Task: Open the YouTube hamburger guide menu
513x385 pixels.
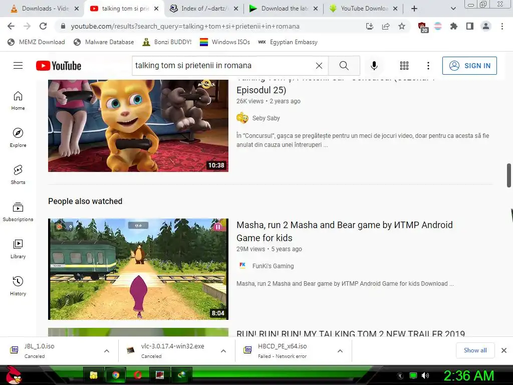Action: (x=18, y=66)
